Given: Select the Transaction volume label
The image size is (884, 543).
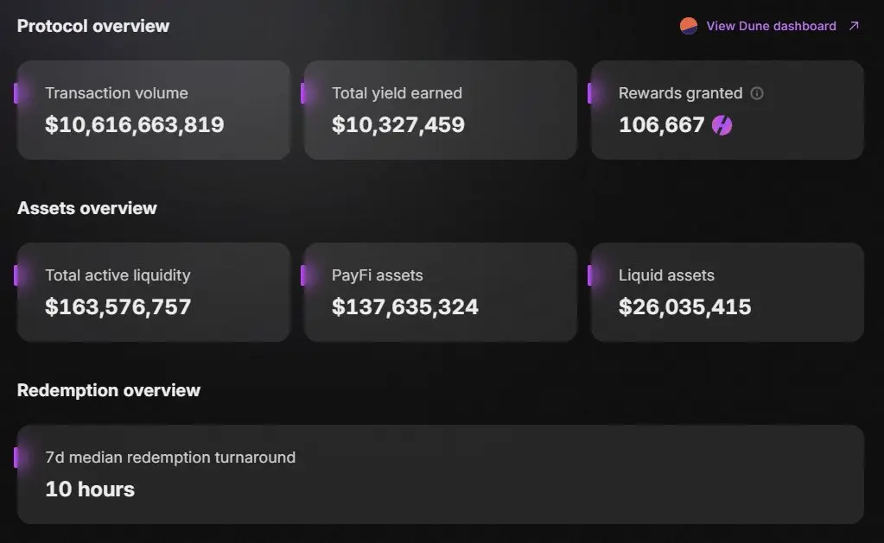Looking at the screenshot, I should point(116,93).
